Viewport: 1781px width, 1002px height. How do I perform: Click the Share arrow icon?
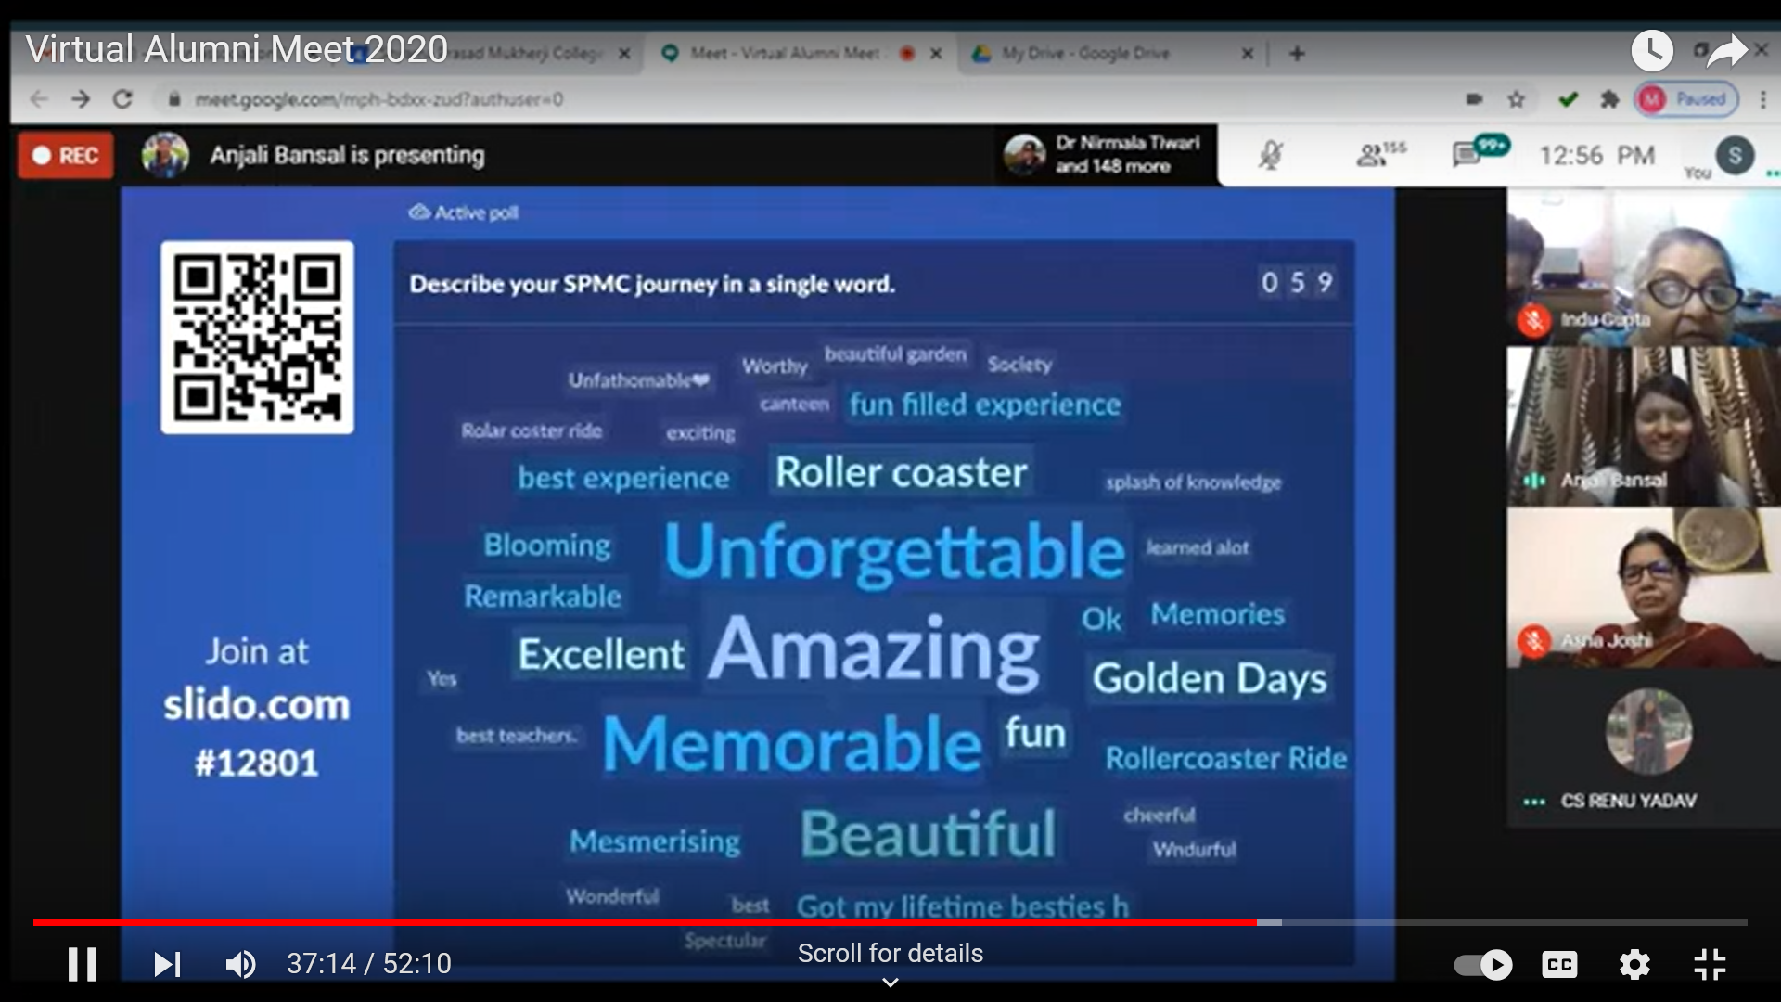tap(1726, 50)
